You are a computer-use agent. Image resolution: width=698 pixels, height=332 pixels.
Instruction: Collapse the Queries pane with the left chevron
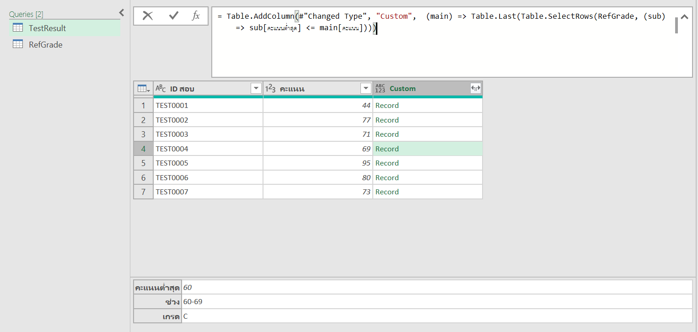tap(121, 13)
